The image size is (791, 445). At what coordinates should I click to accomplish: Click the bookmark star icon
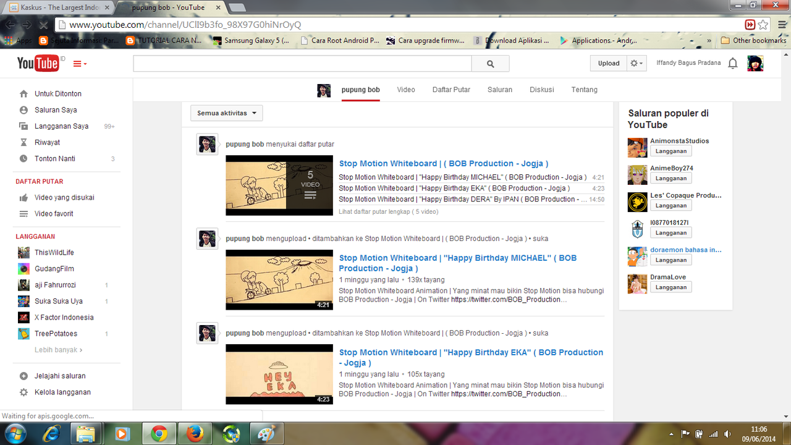pyautogui.click(x=764, y=25)
